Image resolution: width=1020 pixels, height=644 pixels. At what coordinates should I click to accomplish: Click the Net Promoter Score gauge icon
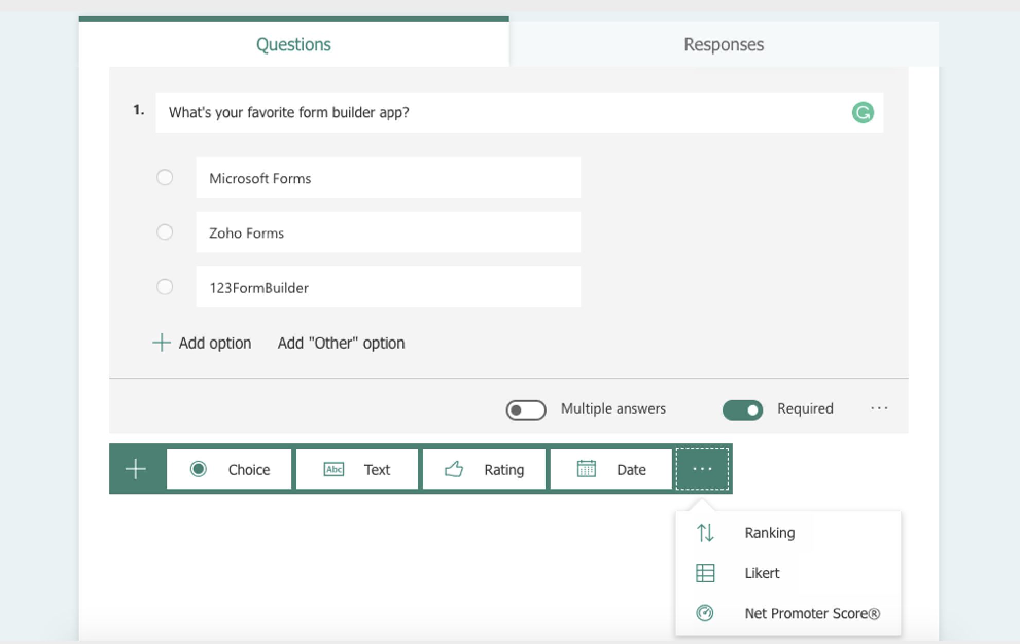pyautogui.click(x=705, y=613)
